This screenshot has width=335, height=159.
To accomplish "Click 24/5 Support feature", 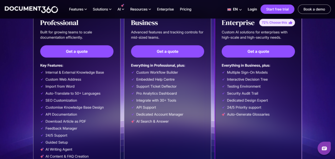I will point(56,135).
